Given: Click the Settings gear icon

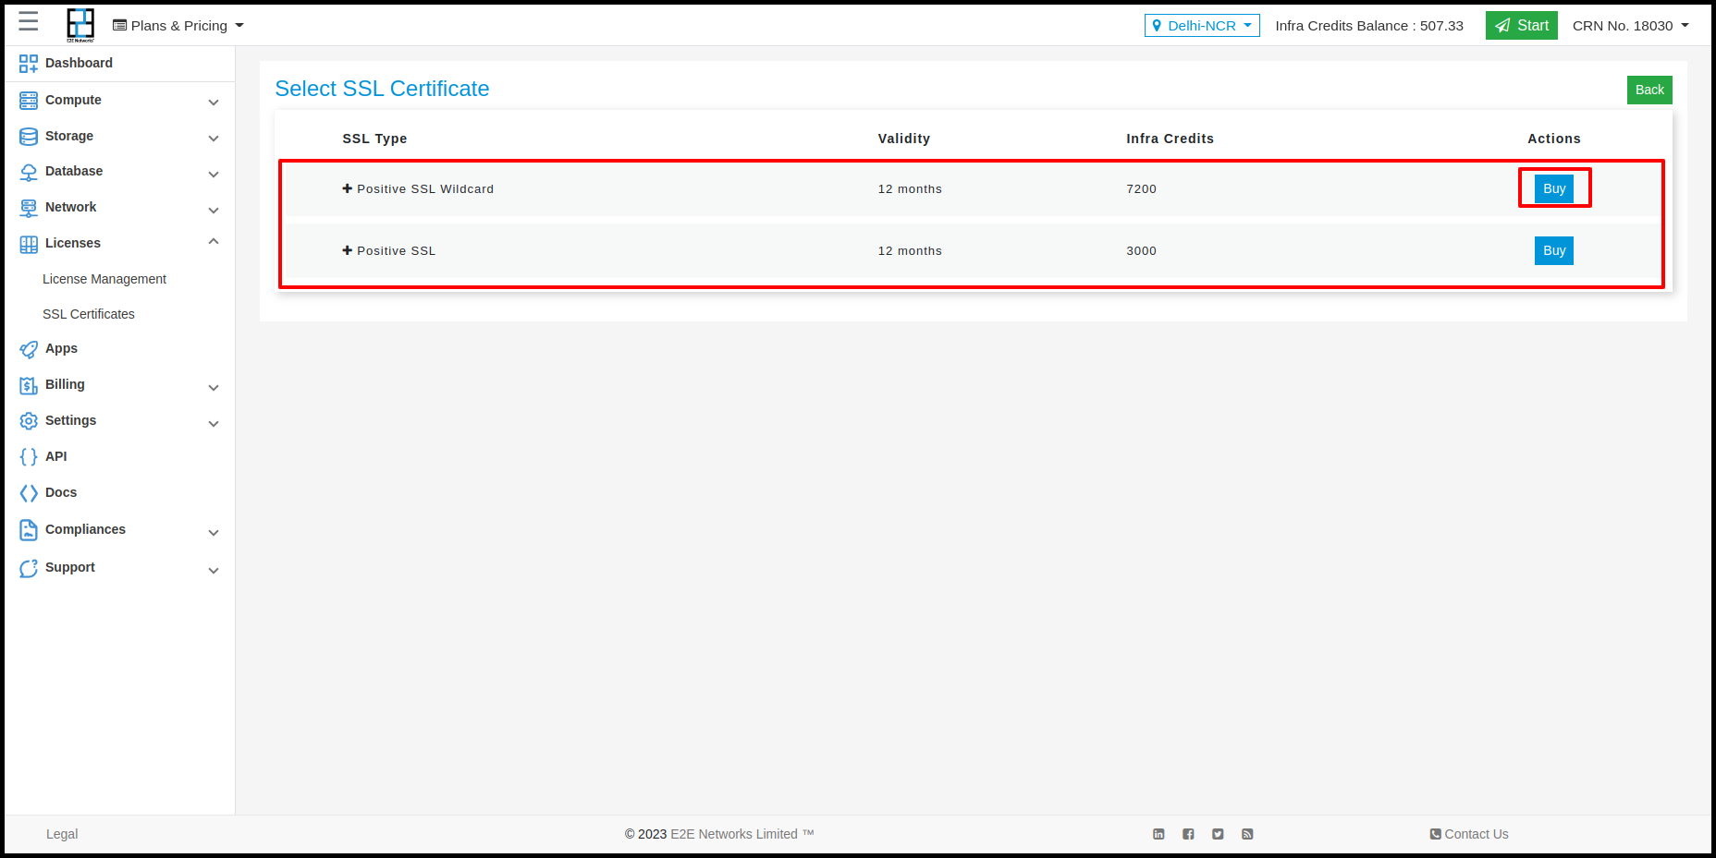Looking at the screenshot, I should [29, 421].
